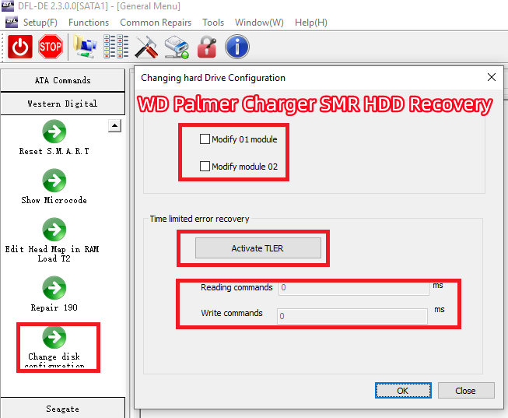Click the Time limited error recovery label
The width and height of the screenshot is (508, 418).
click(199, 219)
